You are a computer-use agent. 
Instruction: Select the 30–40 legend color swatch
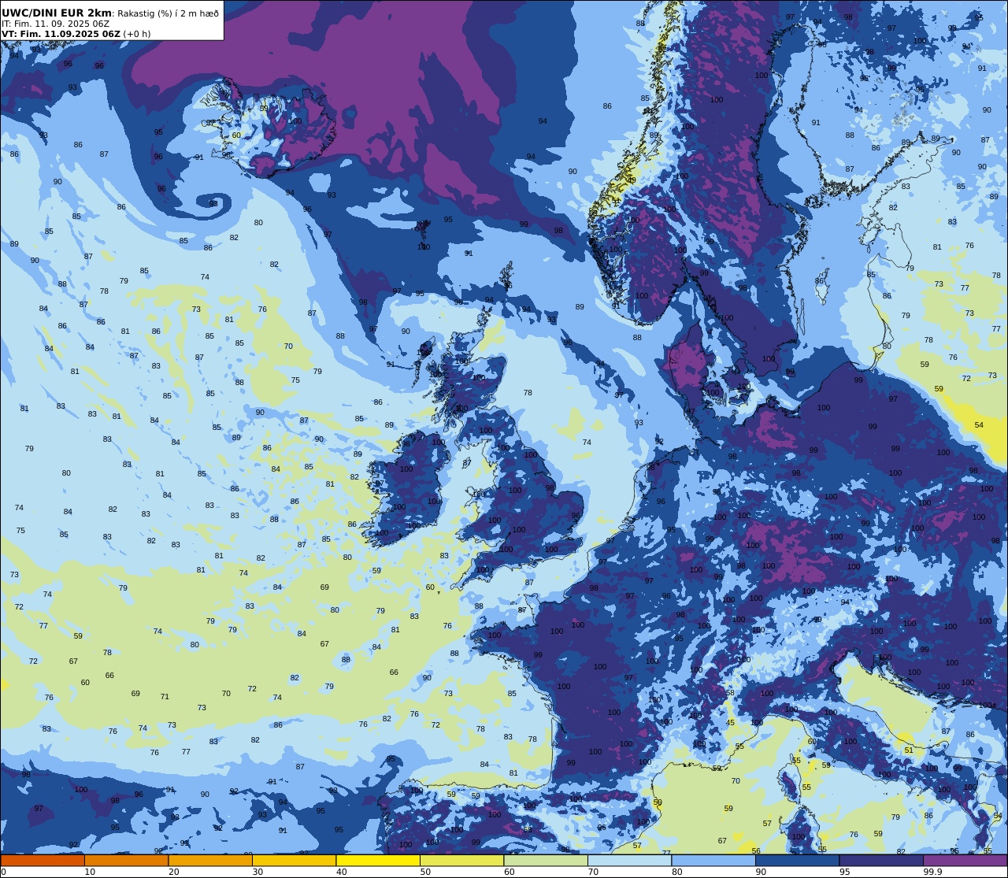point(294,861)
